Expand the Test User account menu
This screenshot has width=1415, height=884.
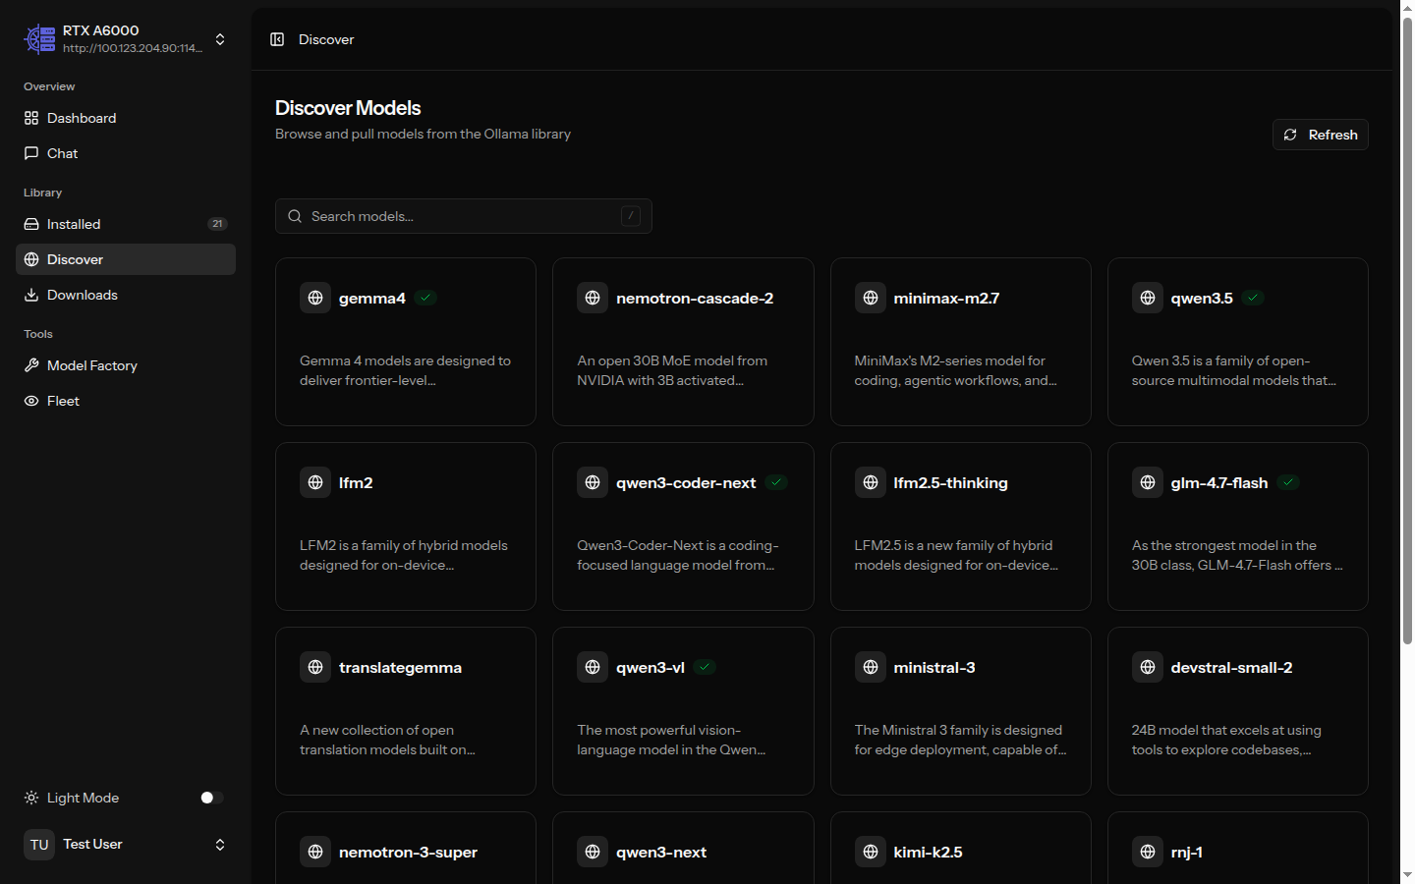coord(220,844)
